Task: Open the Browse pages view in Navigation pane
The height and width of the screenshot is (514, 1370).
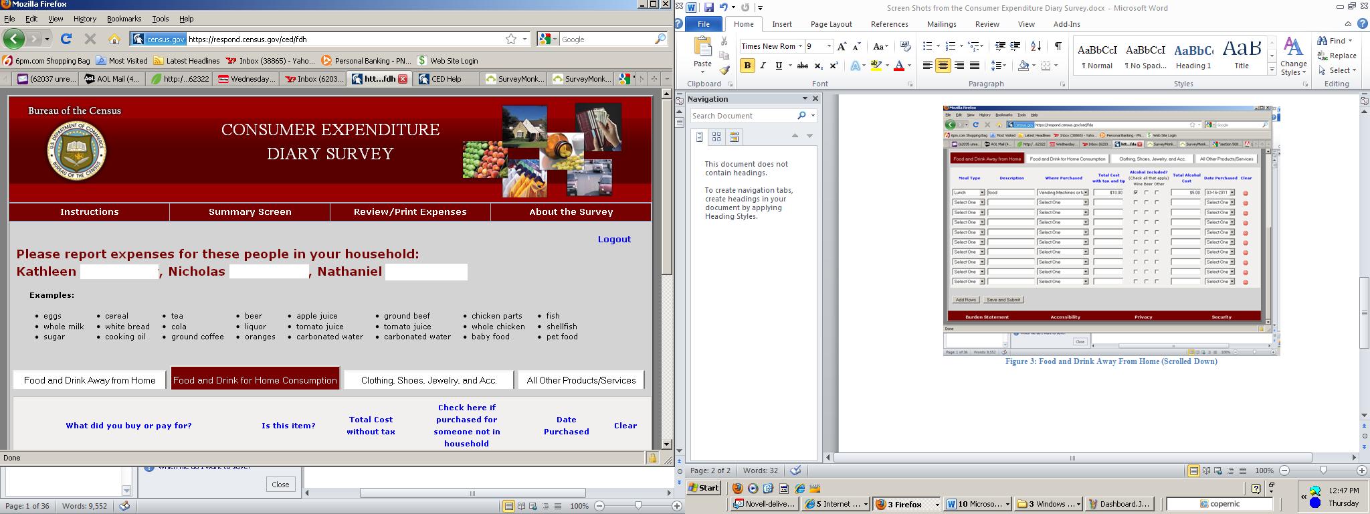Action: (716, 137)
